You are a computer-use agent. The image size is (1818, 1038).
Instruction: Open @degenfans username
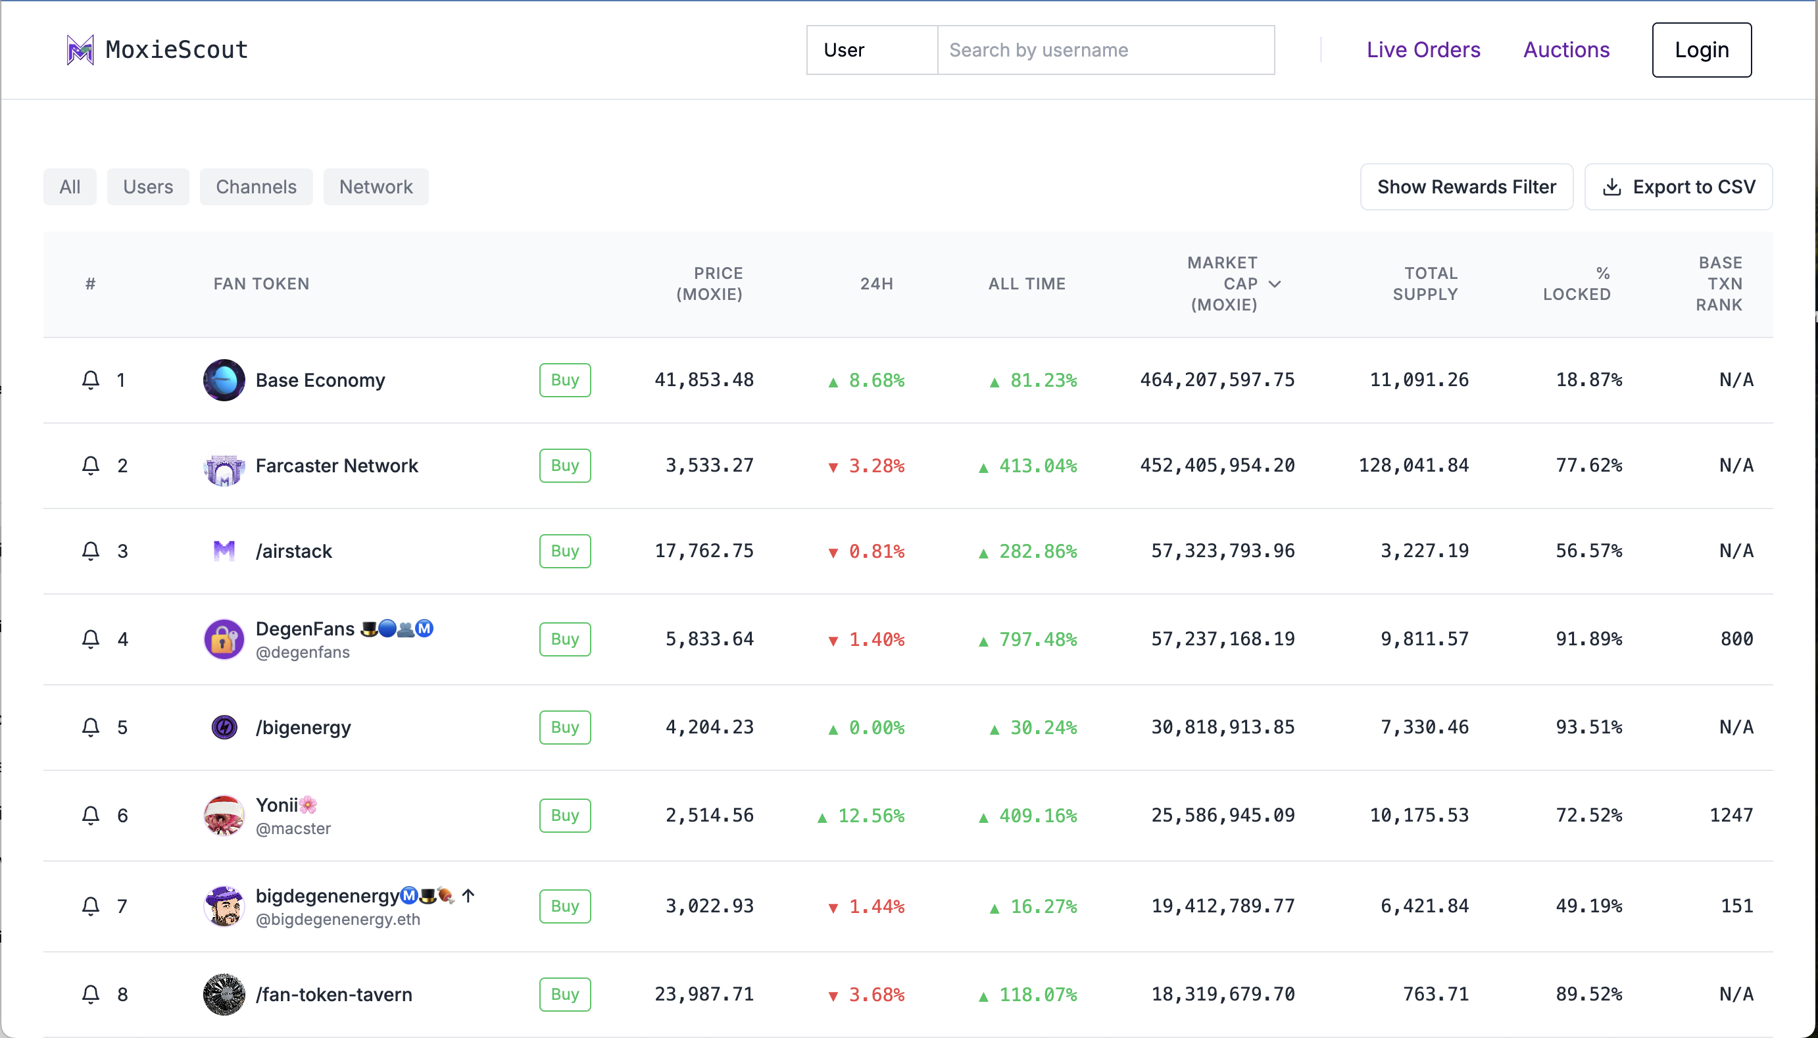coord(303,653)
